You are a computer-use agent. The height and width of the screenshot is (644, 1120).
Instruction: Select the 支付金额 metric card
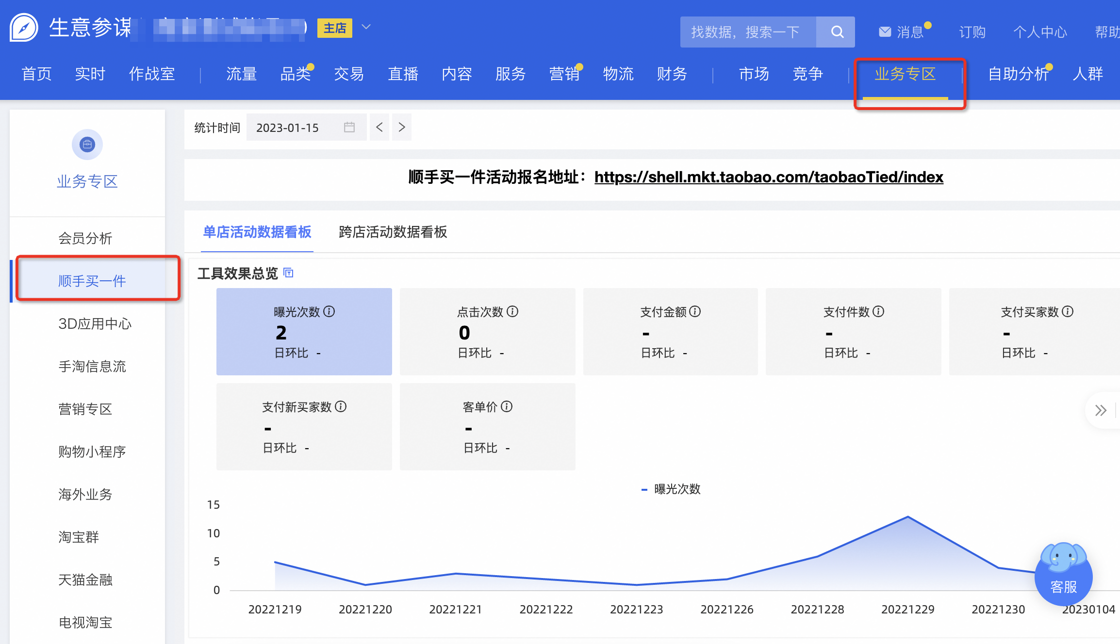point(671,332)
